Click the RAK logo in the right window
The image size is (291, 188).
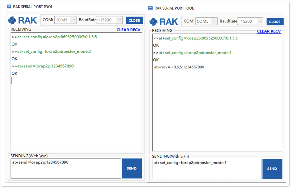(164, 22)
